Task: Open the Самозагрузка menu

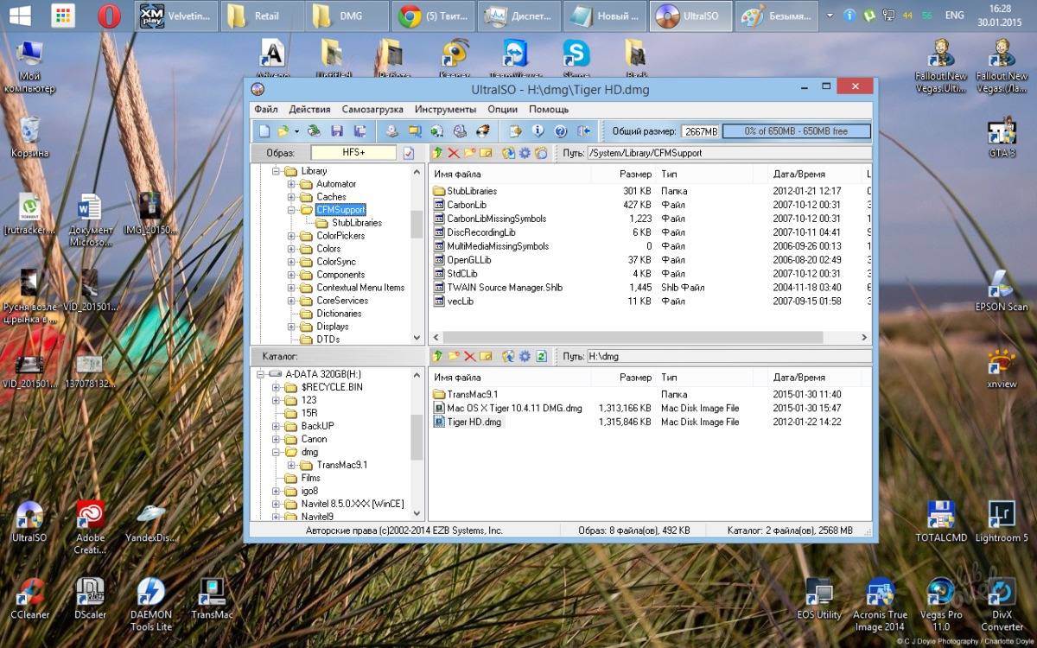Action: click(x=372, y=110)
